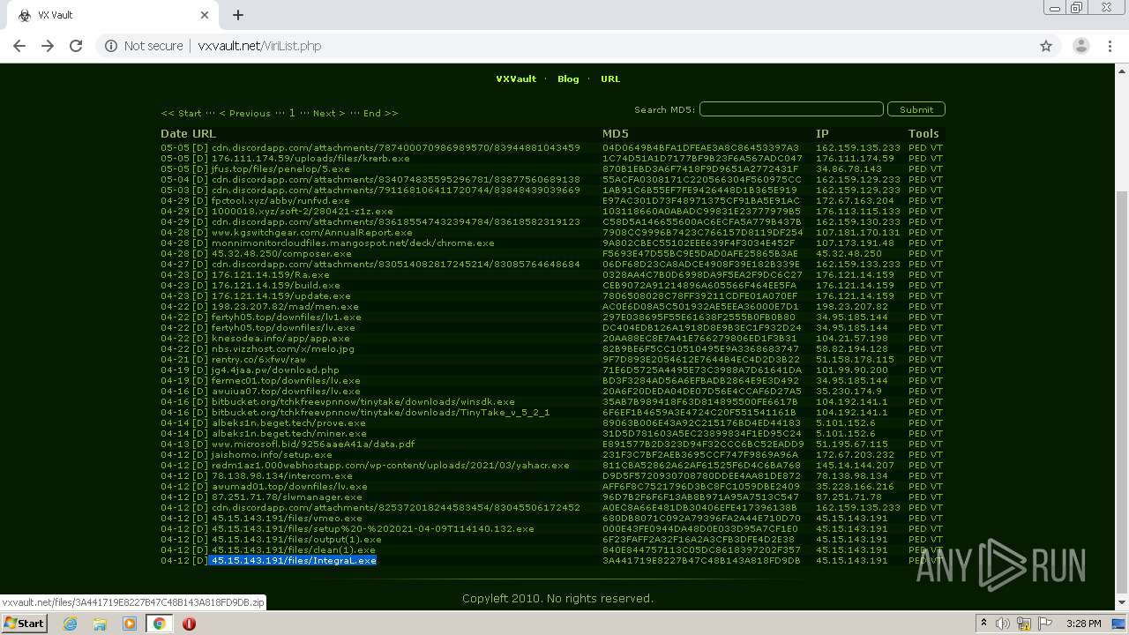1129x635 pixels.
Task: Open the 78.138.98.134/intercom.exe link
Action: pyautogui.click(x=282, y=475)
